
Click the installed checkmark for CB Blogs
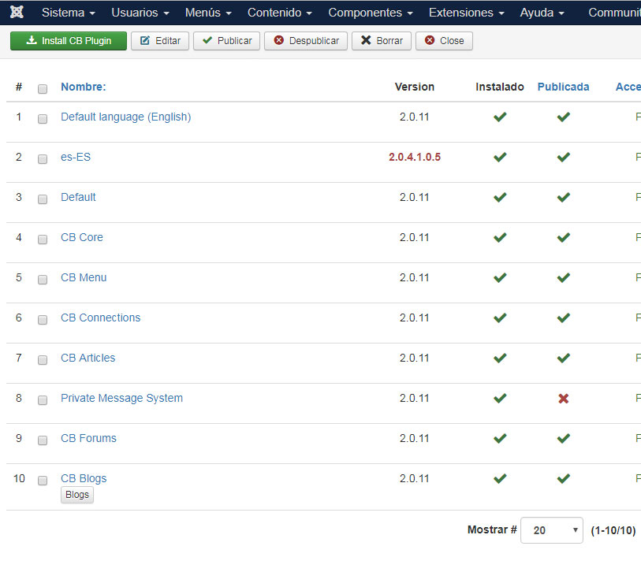[x=500, y=478]
